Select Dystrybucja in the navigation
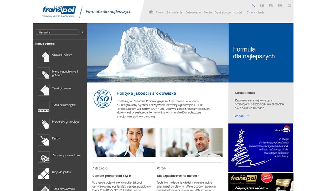The height and width of the screenshot is (191, 326). (222, 12)
